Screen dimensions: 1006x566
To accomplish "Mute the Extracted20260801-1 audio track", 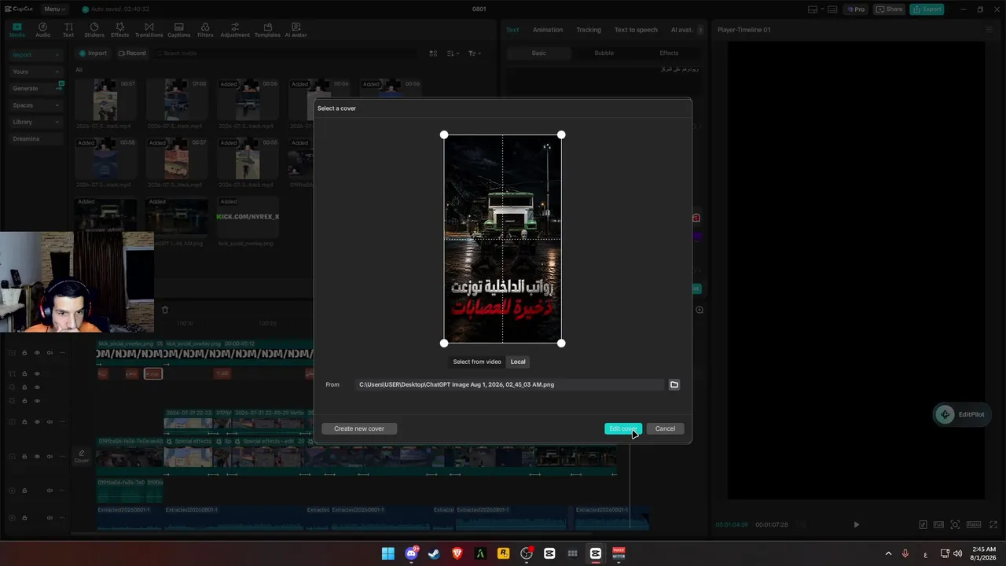I will coord(50,518).
